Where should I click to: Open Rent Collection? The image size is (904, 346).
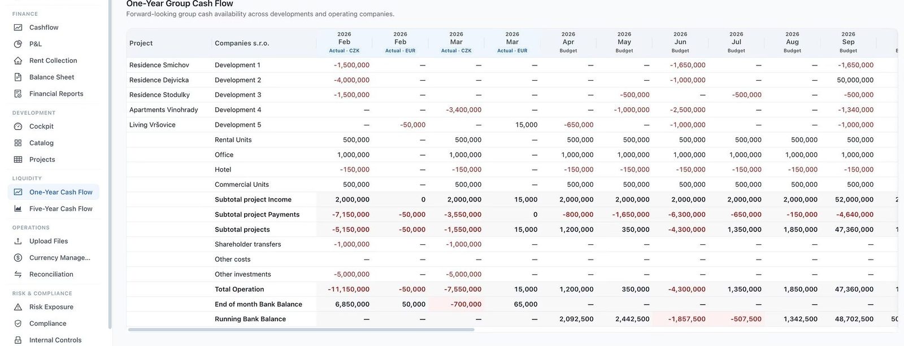coord(54,60)
